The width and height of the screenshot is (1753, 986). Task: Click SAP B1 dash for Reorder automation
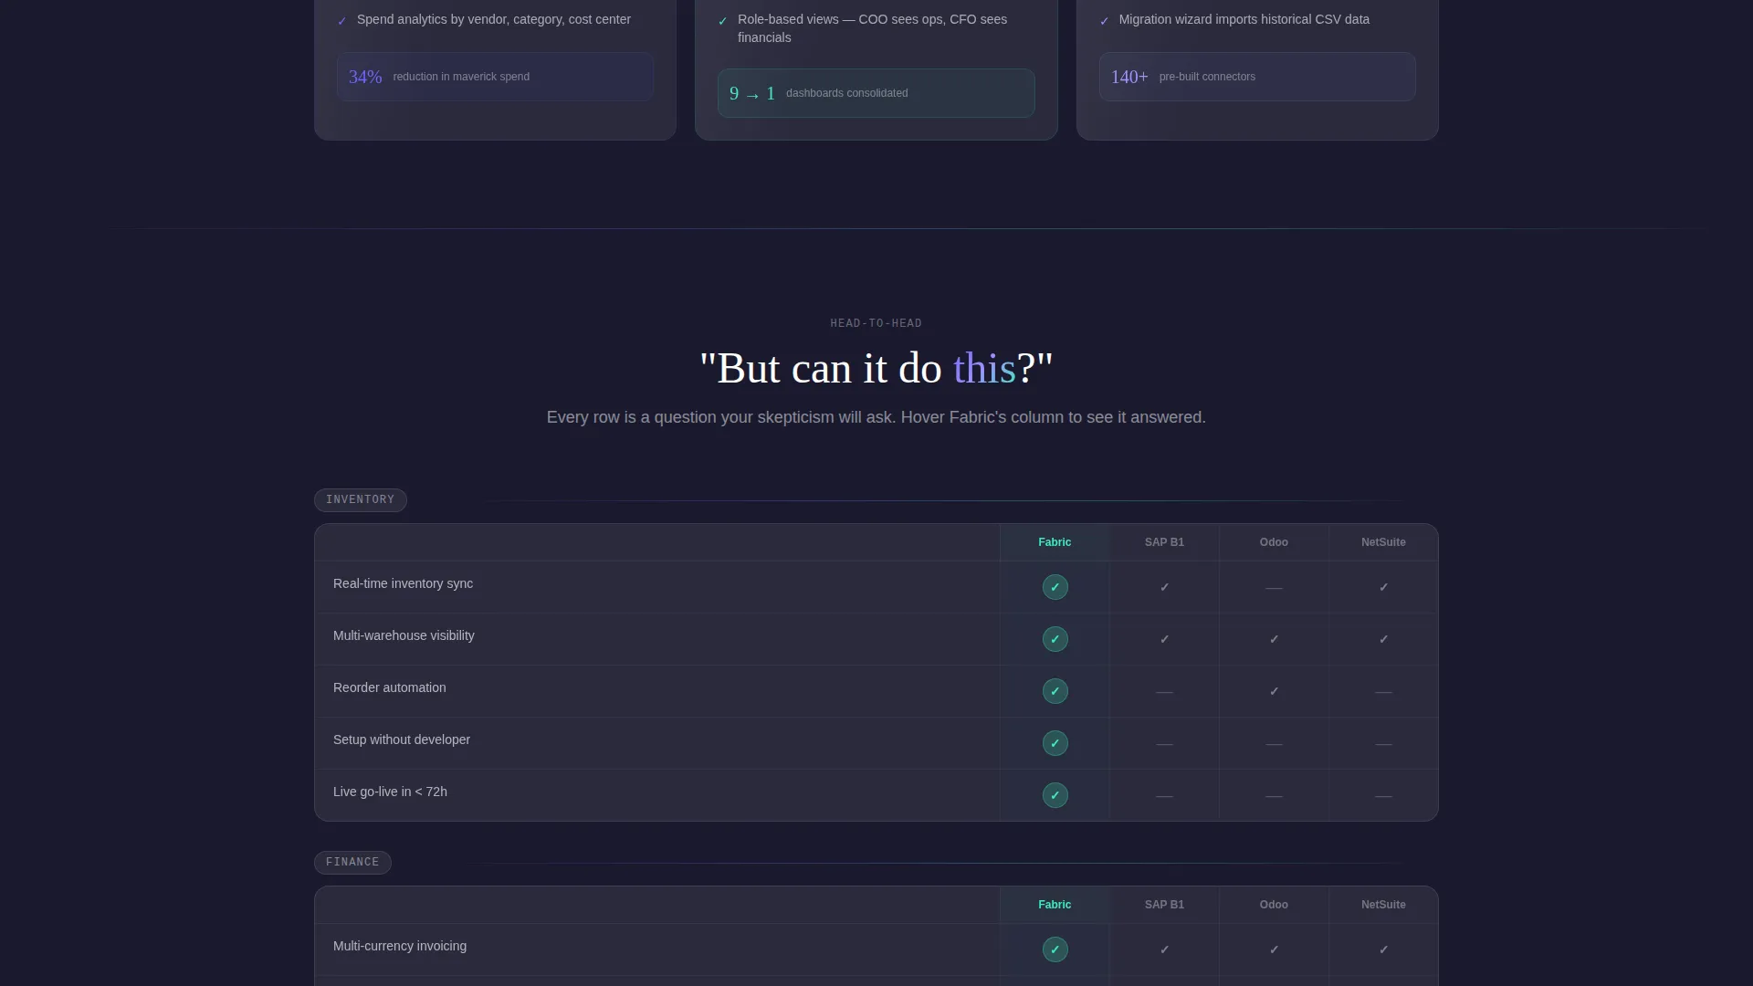1164,692
